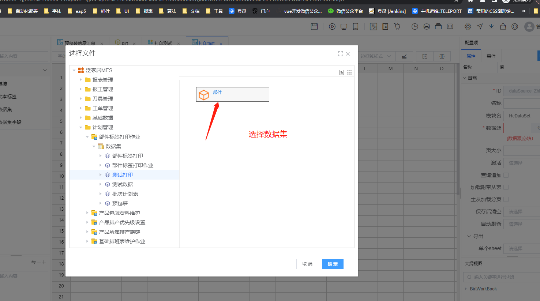Open the 打印测试 document tab
This screenshot has width=540, height=301.
pyautogui.click(x=163, y=43)
